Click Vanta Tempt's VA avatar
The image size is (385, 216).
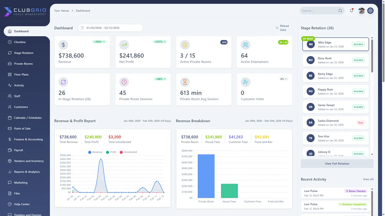coord(311,107)
